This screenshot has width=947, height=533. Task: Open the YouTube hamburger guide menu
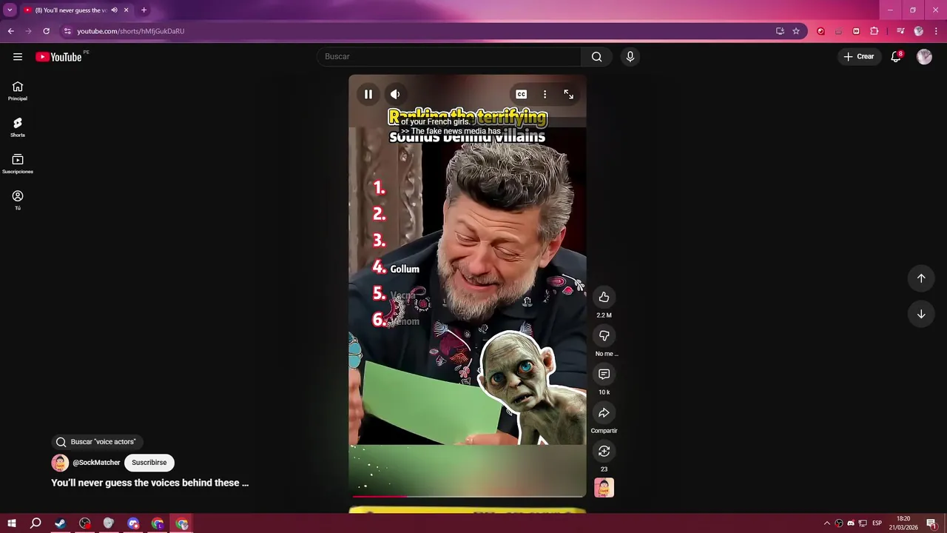18,57
